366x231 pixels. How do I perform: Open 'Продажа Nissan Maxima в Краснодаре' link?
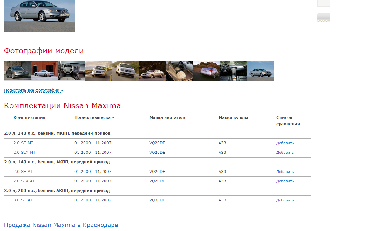(x=61, y=225)
